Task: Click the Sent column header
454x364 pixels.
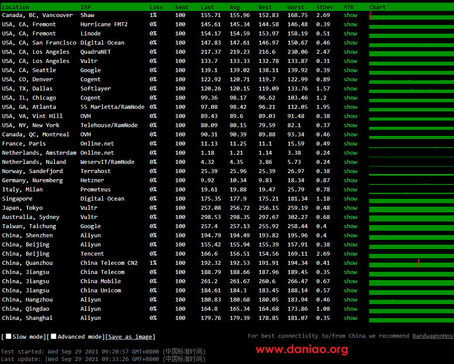Action: tap(182, 7)
